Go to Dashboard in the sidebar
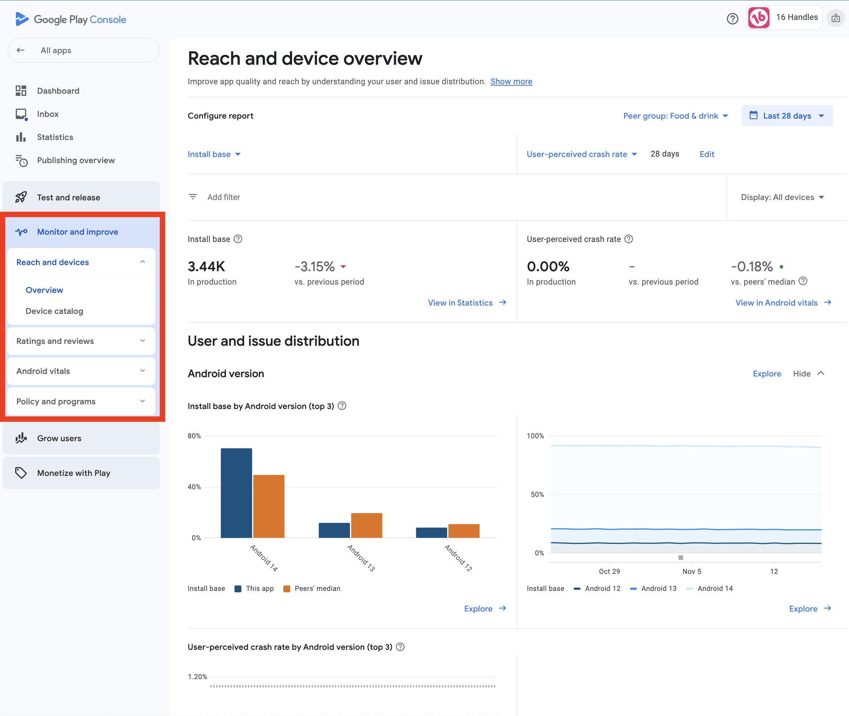The height and width of the screenshot is (716, 849). tap(58, 90)
